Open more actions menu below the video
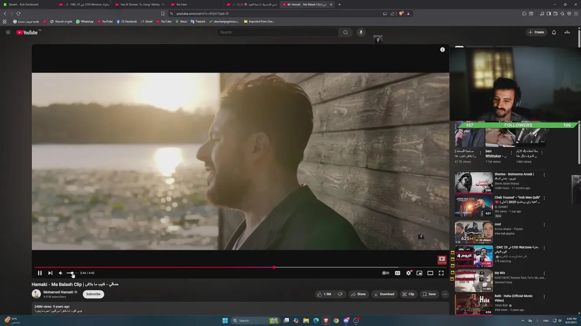This screenshot has height=326, width=581. tap(445, 294)
